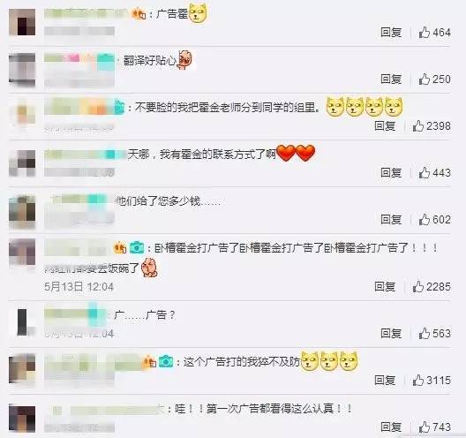Screen dimensions: 466x438
Task: Reply to comment posted 5月13日 12:04
Action: click(x=385, y=287)
